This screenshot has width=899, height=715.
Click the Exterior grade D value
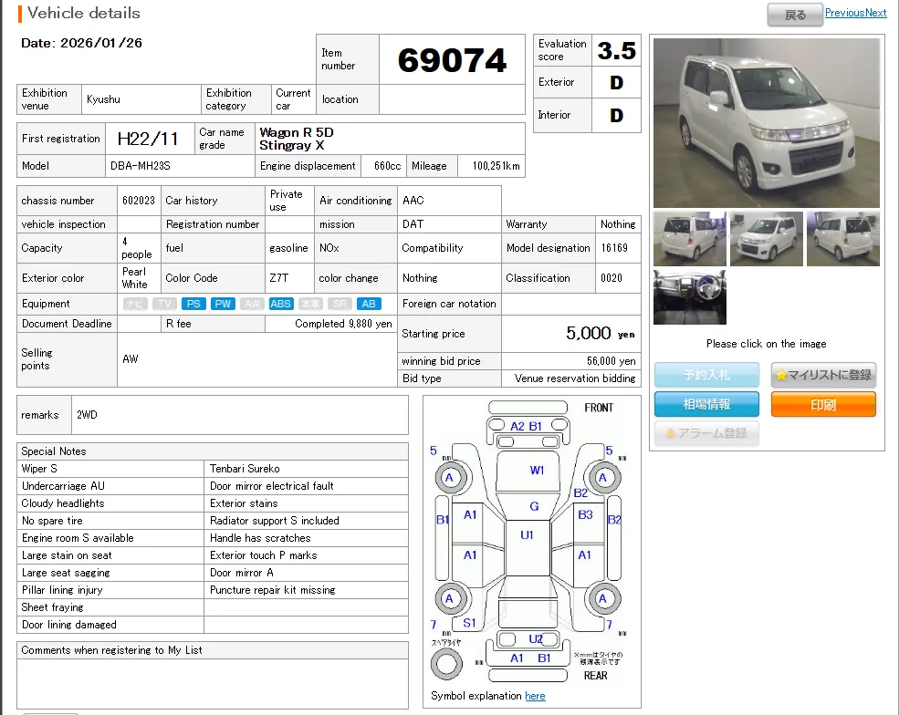tap(616, 82)
